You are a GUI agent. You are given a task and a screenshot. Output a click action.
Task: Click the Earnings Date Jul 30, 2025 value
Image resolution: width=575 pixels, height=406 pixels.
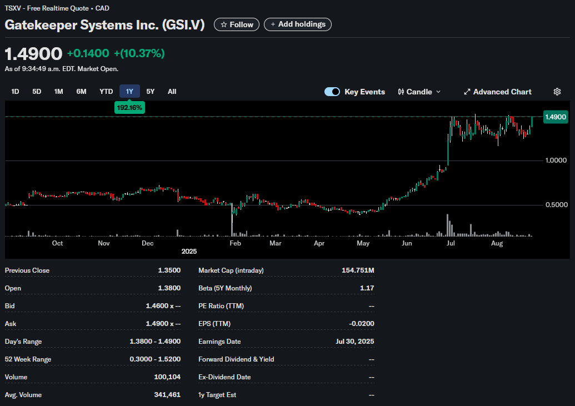click(x=354, y=342)
